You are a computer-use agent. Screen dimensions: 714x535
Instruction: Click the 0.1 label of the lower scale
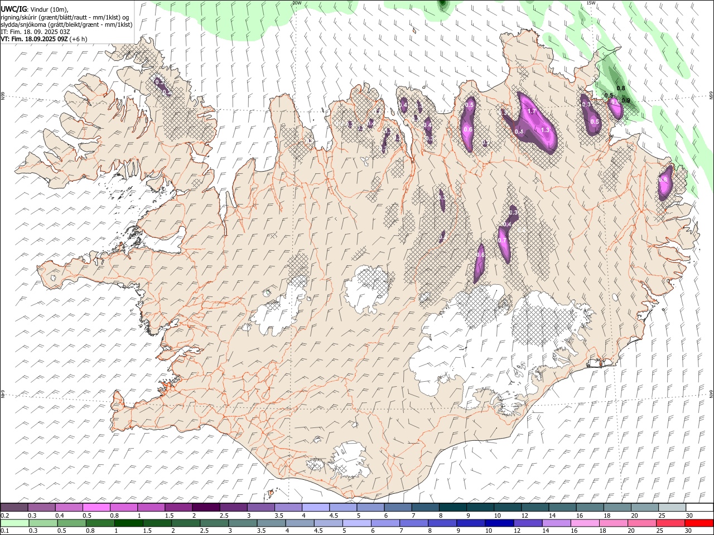(x=4, y=531)
